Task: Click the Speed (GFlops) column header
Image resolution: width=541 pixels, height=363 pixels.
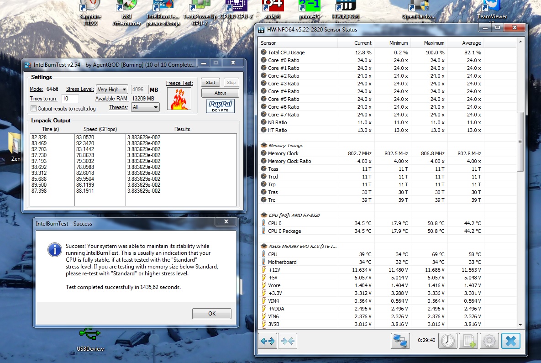Action: tap(100, 129)
